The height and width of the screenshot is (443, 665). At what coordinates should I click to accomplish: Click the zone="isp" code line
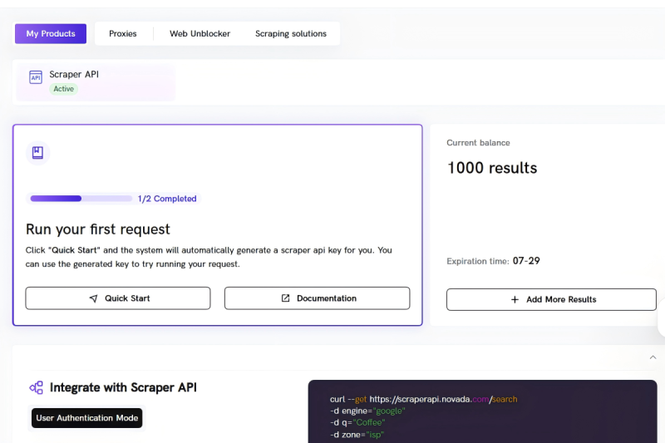coord(357,435)
